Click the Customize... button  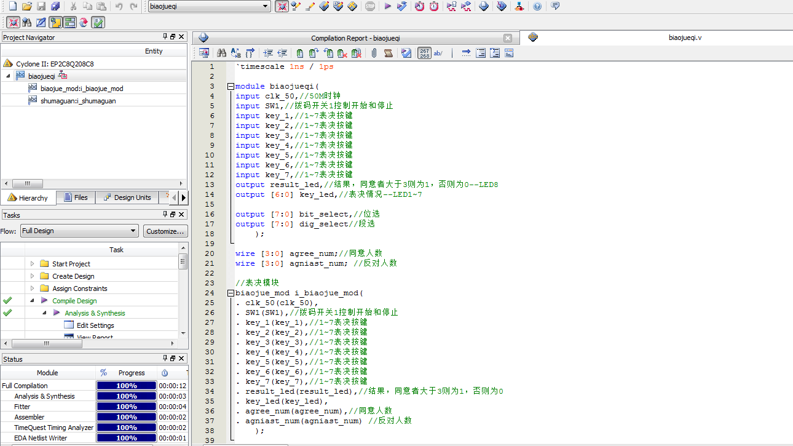coord(165,231)
